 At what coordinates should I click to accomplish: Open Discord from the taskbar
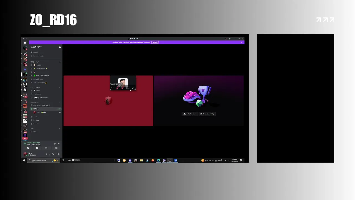pos(130,160)
